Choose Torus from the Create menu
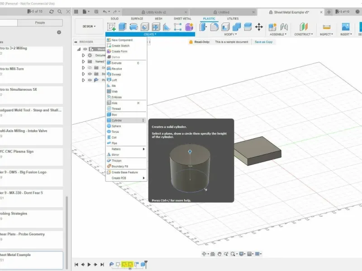 (116, 132)
